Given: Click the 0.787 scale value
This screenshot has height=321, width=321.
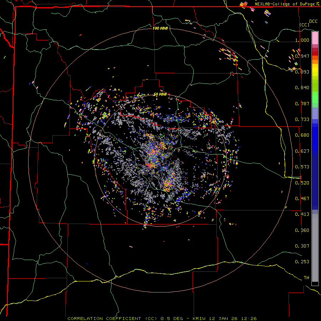Looking at the screenshot, I should [x=302, y=103].
